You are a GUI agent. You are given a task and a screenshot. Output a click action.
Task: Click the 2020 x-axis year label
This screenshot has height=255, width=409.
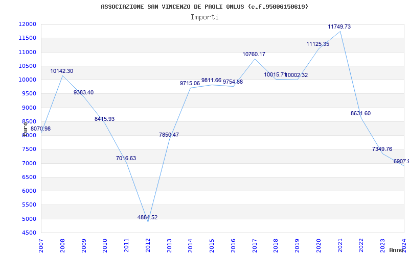[319, 246]
